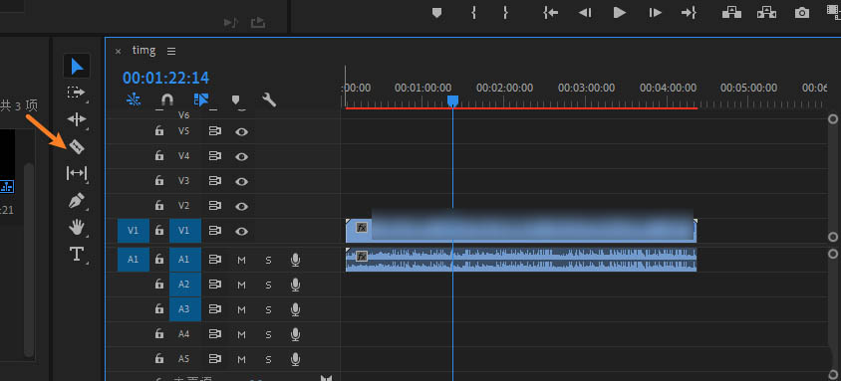This screenshot has height=381, width=841.
Task: Click the timecode 00:01:22:14 field
Action: click(x=165, y=79)
